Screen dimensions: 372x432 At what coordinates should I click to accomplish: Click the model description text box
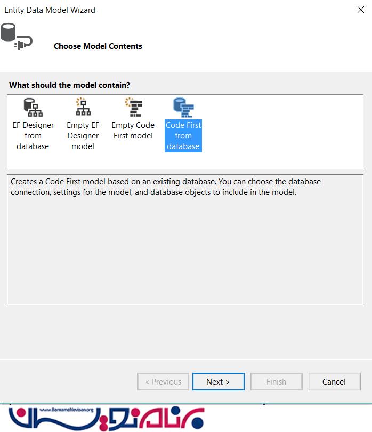(x=185, y=240)
